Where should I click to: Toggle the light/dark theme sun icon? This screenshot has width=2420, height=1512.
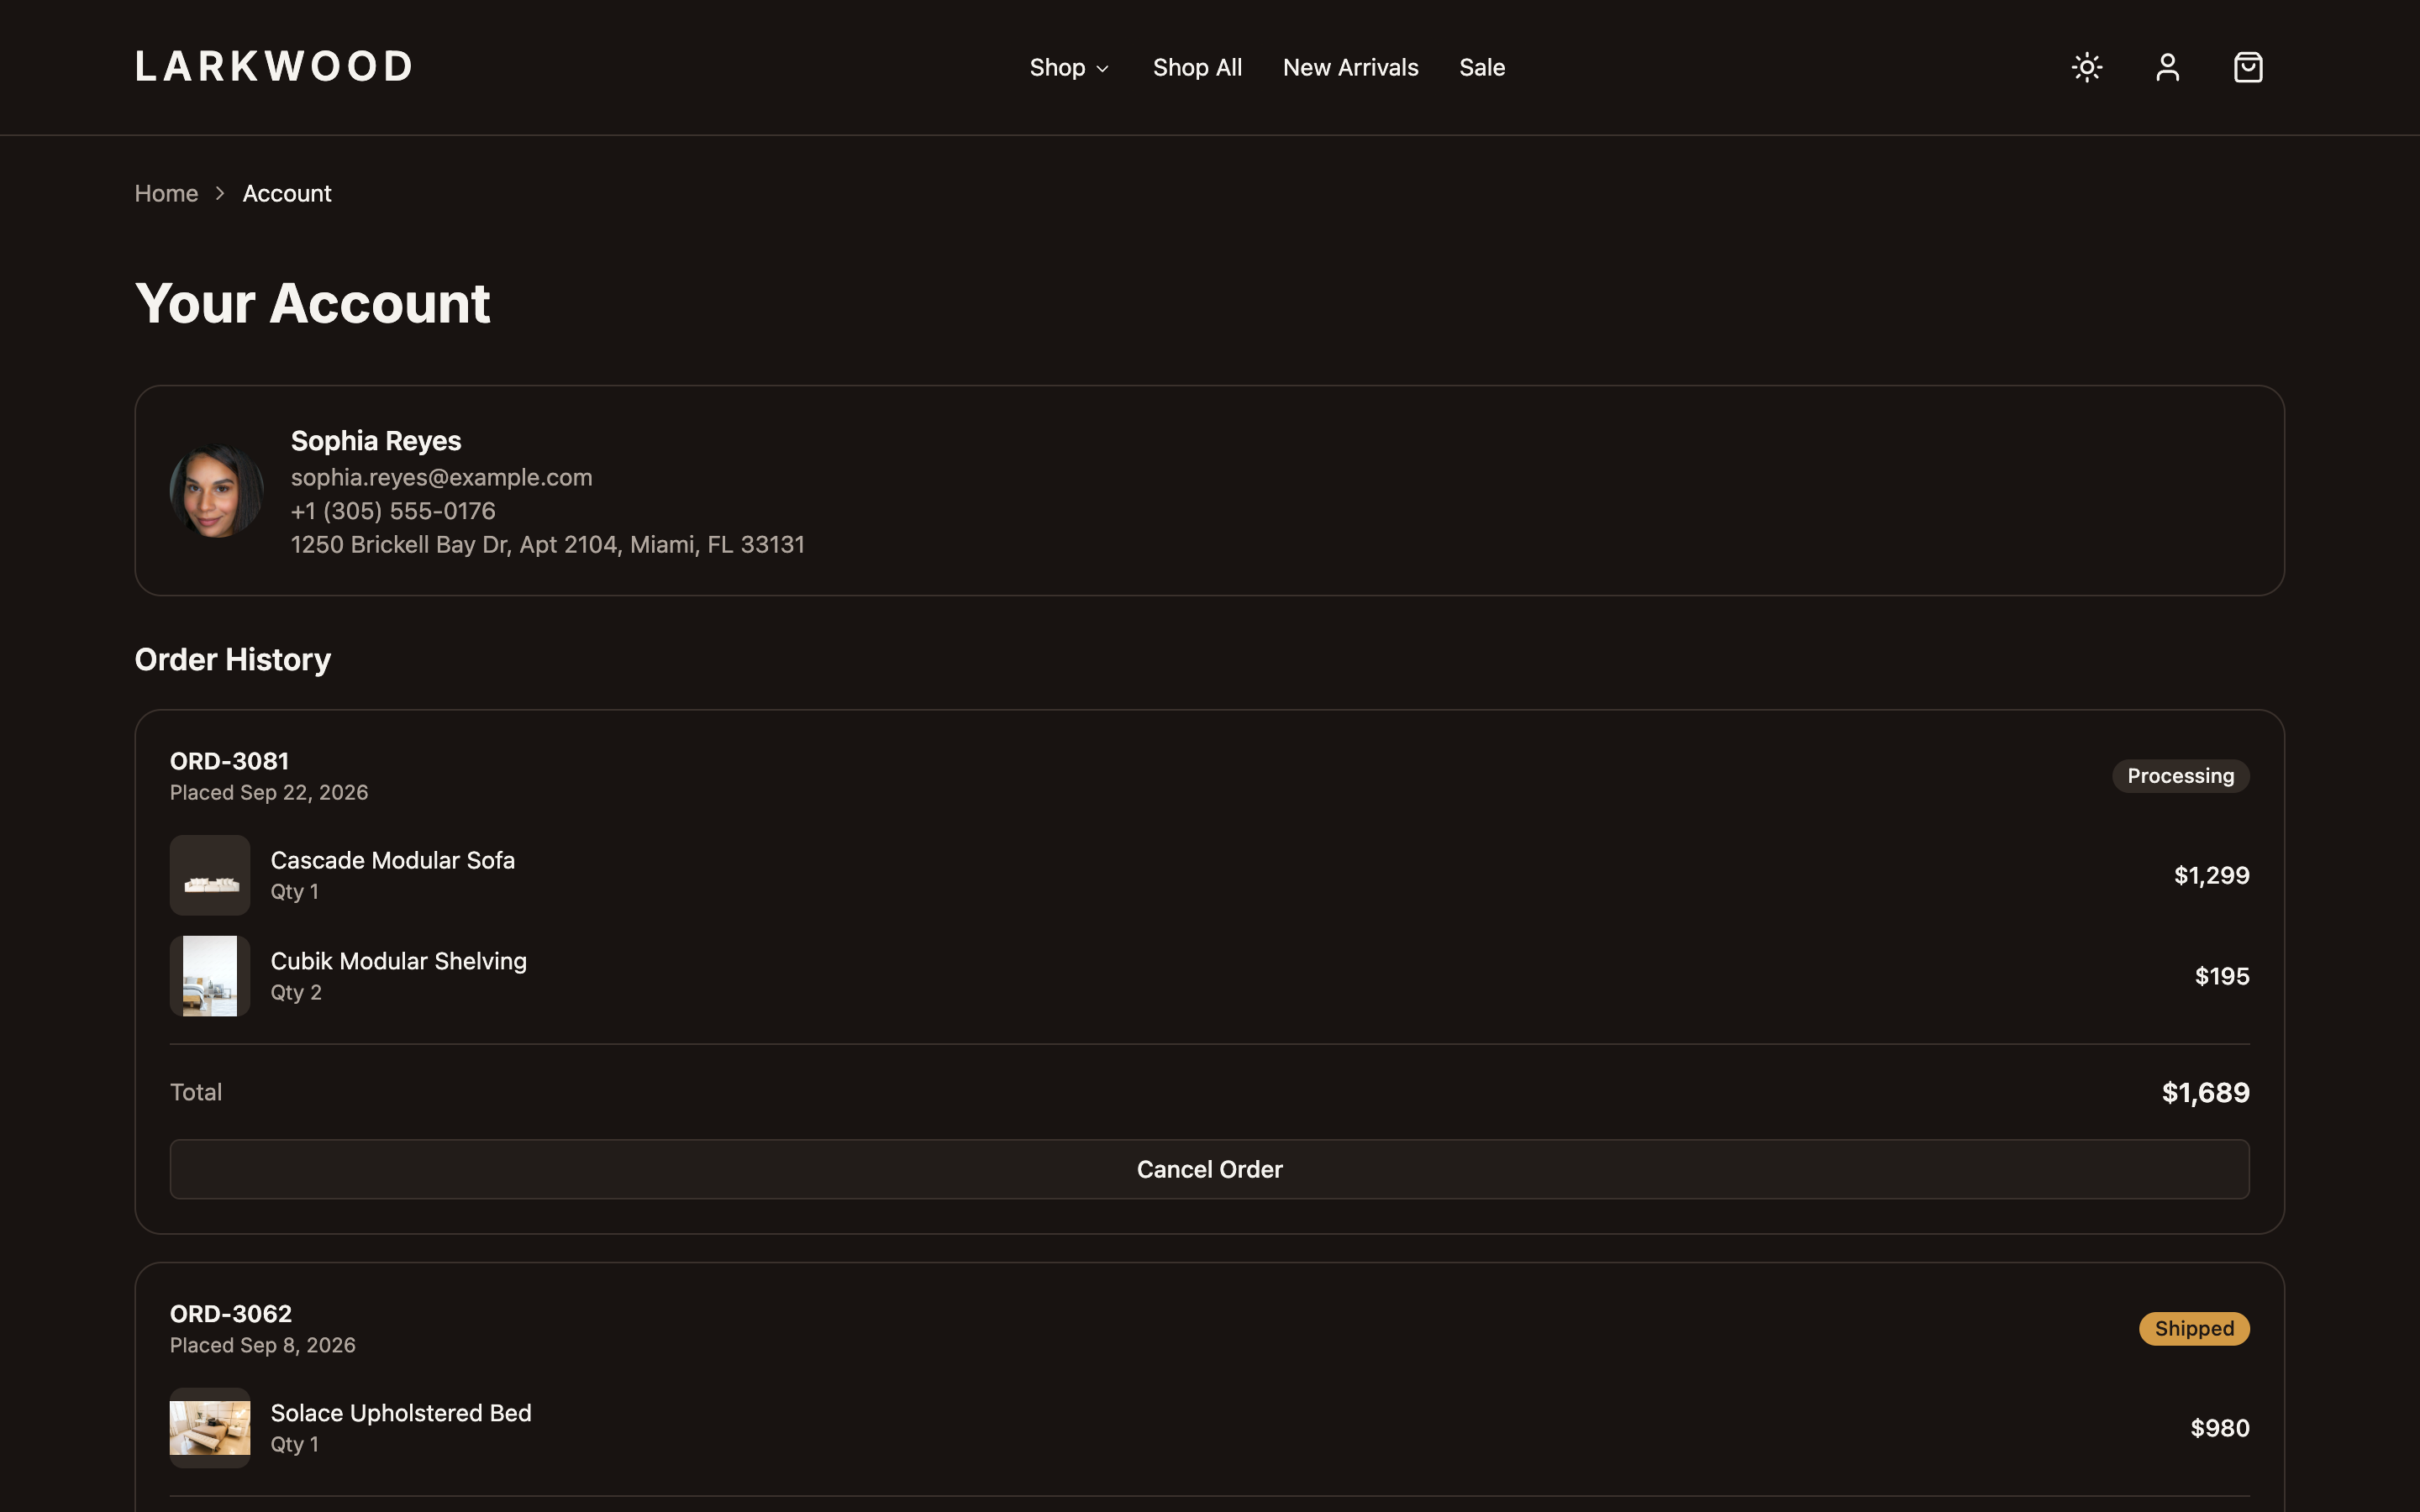click(2087, 67)
